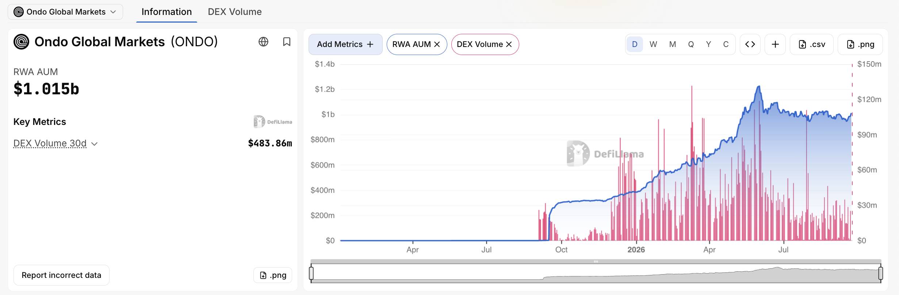Expand DEX Volume 30d metric chevron
Screen dimensions: 899x295
click(94, 144)
